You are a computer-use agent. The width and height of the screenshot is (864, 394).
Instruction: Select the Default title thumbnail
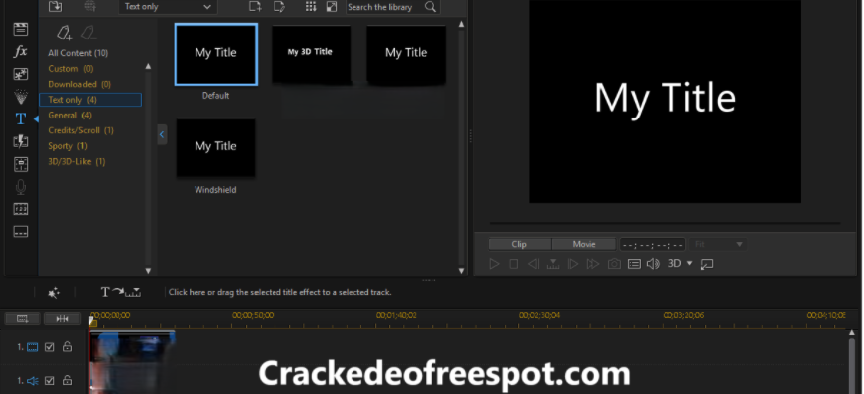(x=215, y=54)
